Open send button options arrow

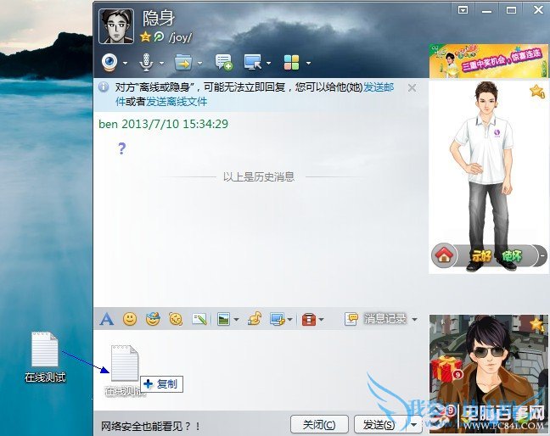point(414,425)
